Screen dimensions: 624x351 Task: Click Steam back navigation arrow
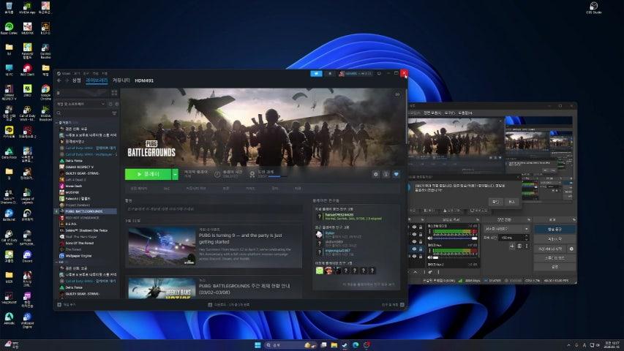pyautogui.click(x=59, y=80)
